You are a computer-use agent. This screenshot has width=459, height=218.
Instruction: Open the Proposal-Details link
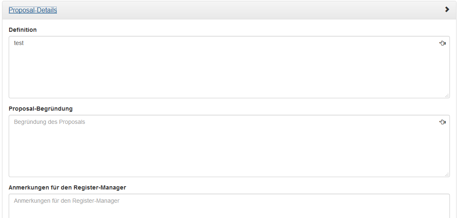click(x=33, y=10)
